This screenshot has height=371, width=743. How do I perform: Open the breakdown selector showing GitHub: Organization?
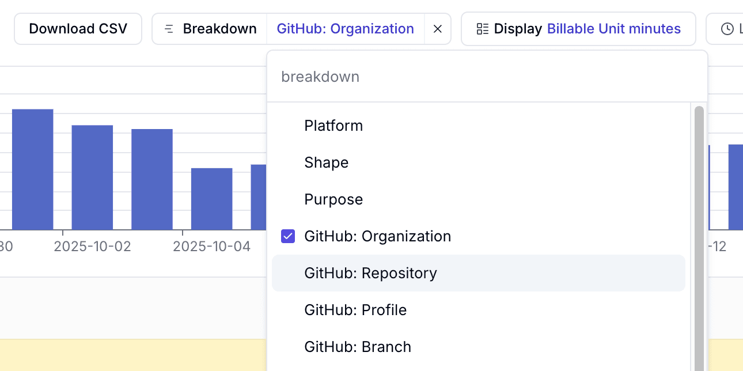(345, 28)
